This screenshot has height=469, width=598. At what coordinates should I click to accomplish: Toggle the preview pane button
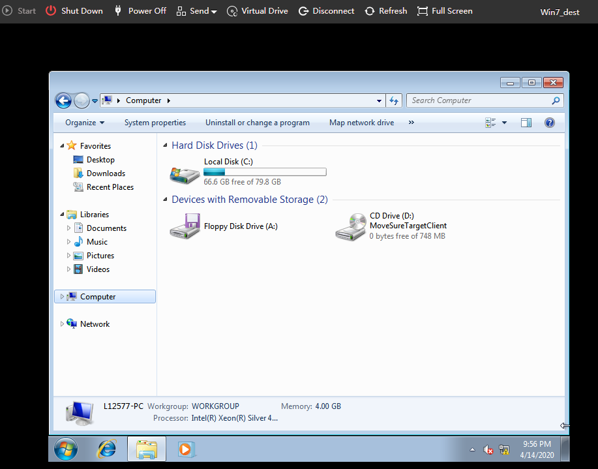click(526, 123)
